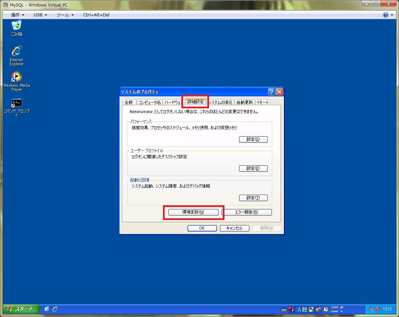This screenshot has width=399, height=317.
Task: Click the MySQL Virtual PC window icon
Action: coord(5,5)
